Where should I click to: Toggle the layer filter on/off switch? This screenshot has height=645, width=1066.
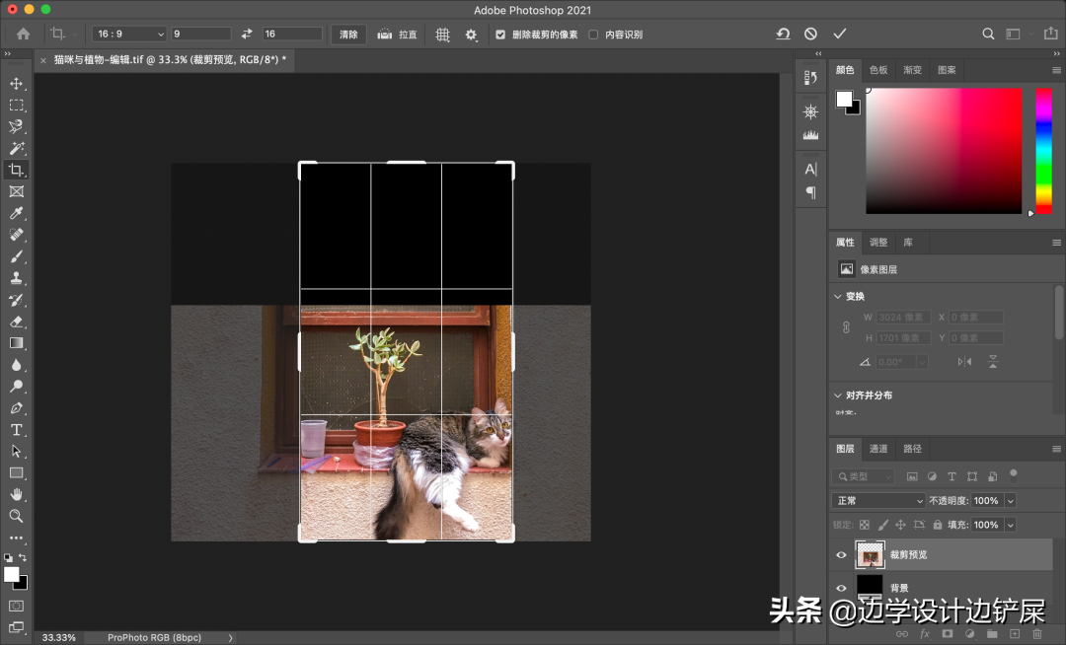point(1013,474)
